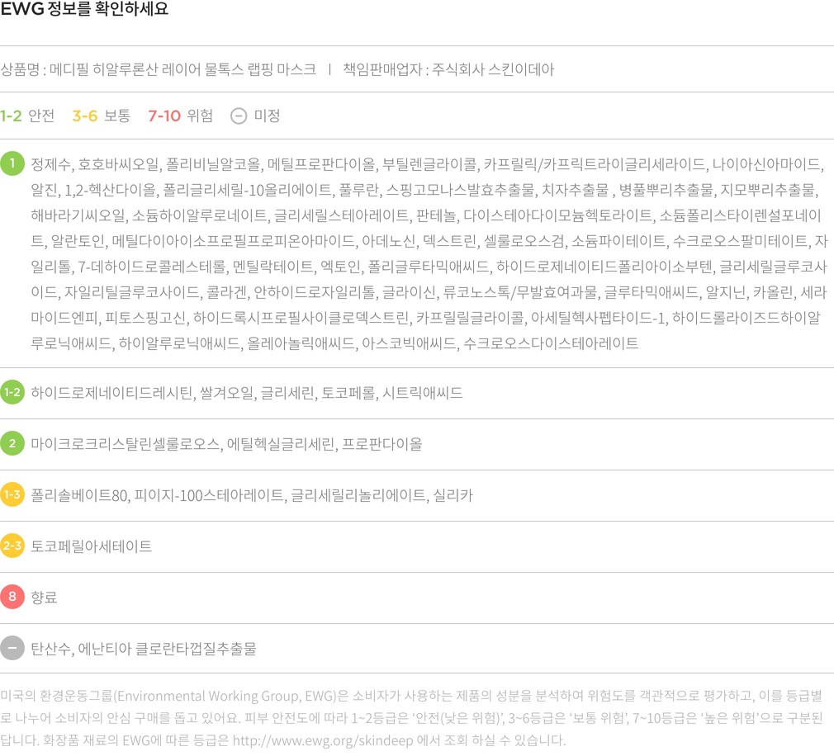Click 정제수 at the ingredient list start
This screenshot has width=834, height=756.
click(x=51, y=163)
